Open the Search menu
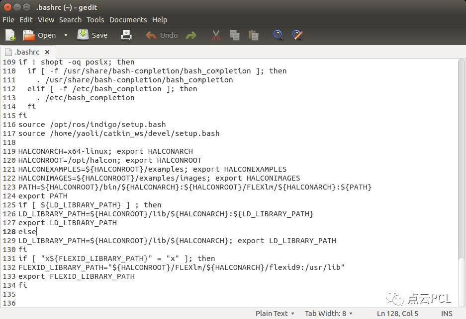Viewport: 466px width, 319px height. 70,20
